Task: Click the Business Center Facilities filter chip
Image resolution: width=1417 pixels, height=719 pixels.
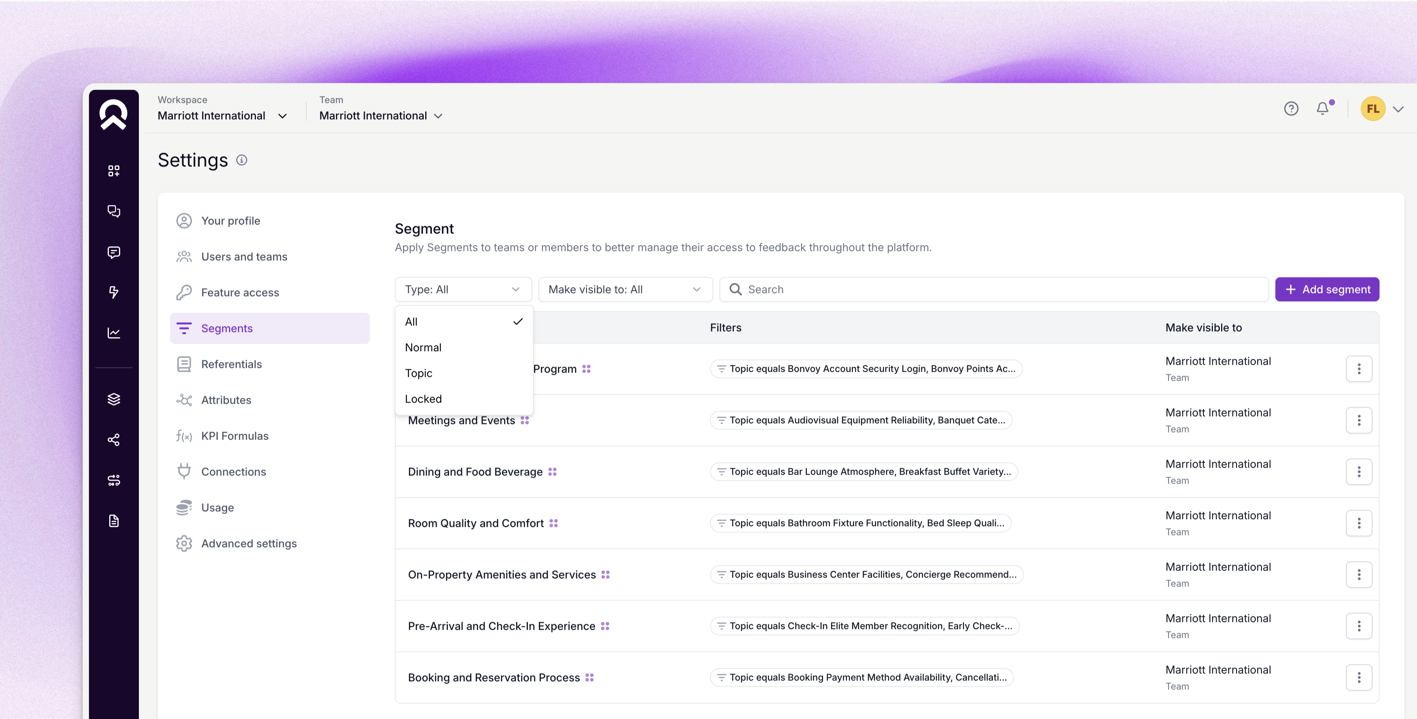Action: pos(867,574)
